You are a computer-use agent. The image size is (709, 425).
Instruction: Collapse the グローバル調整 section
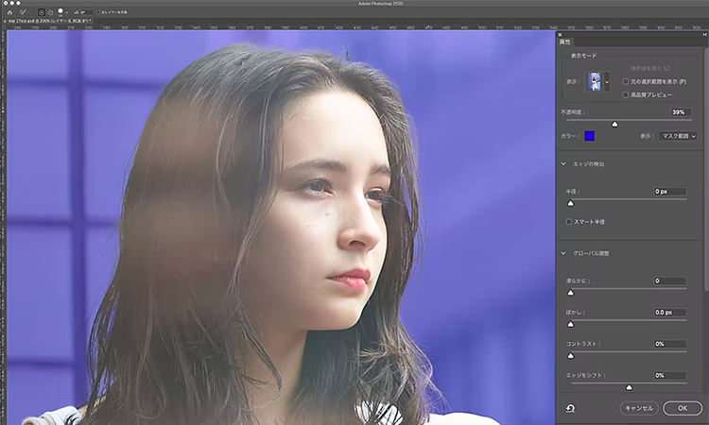[563, 253]
